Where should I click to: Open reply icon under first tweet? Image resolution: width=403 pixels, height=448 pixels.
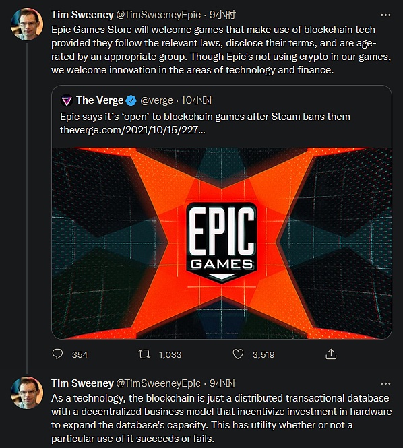coord(57,354)
